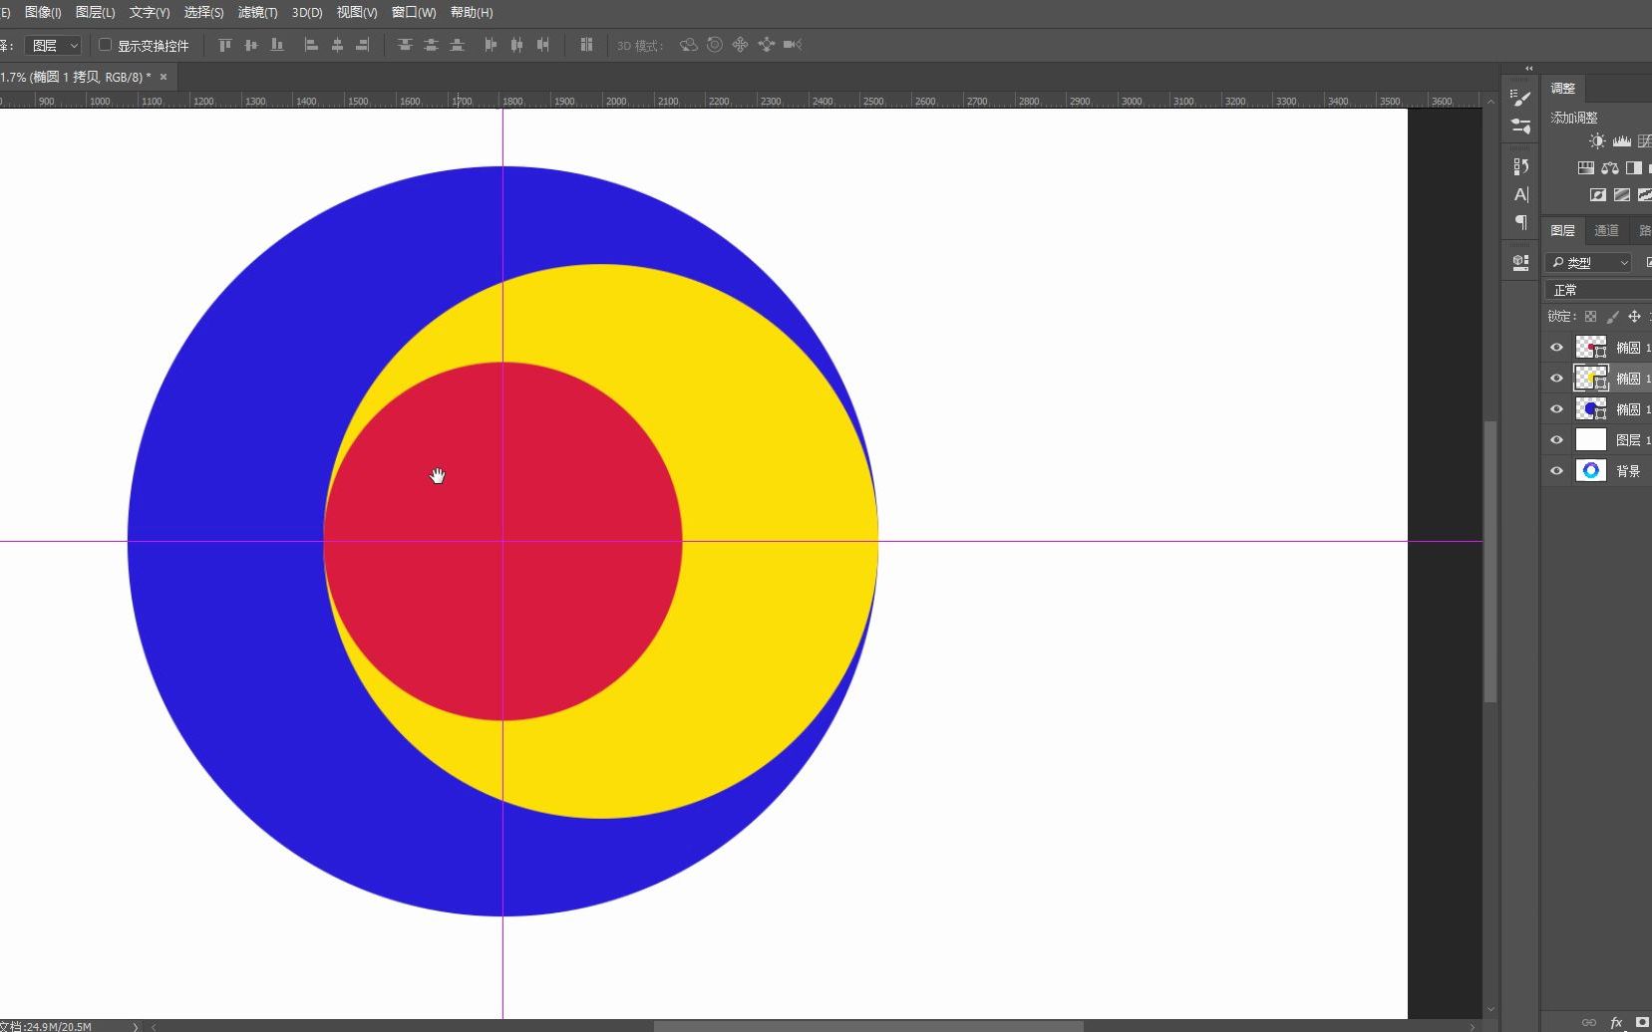
Task: Click the align left edges icon
Action: pos(311,45)
